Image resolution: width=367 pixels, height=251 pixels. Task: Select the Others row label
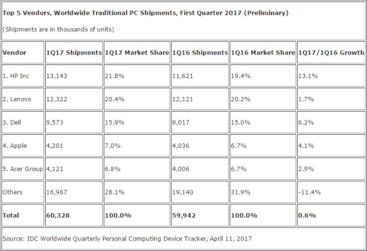click(23, 192)
